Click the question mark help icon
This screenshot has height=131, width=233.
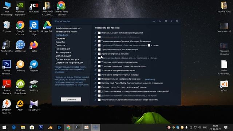coord(171,21)
